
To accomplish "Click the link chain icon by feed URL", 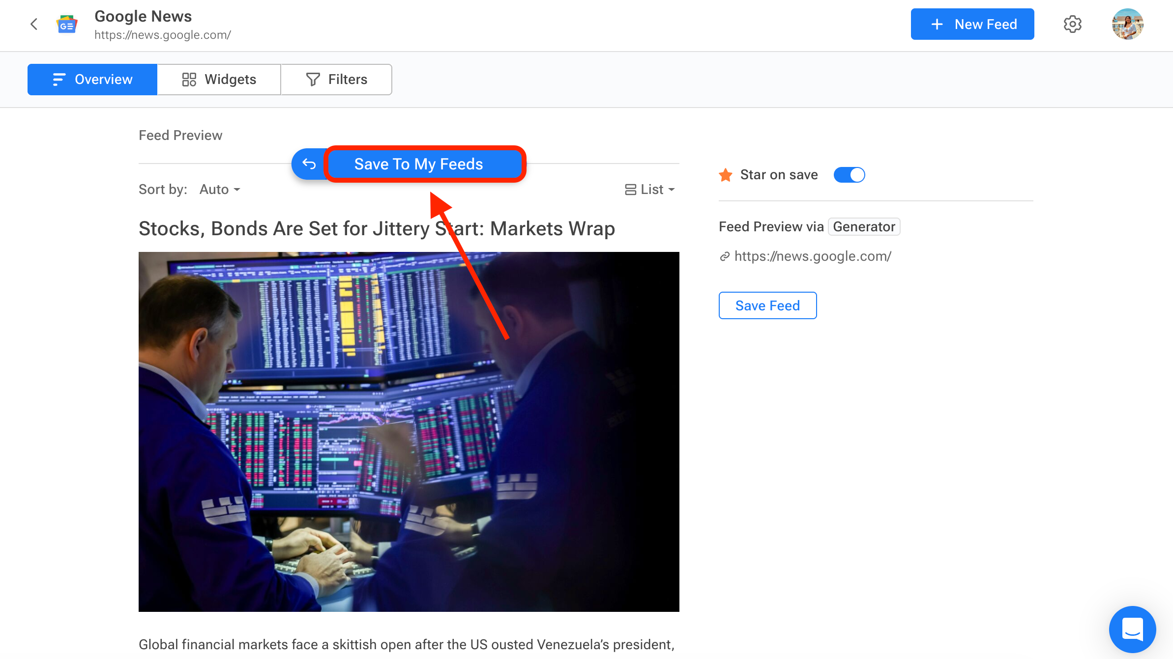I will (724, 256).
